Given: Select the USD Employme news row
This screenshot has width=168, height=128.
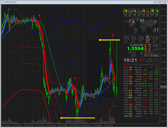Looking at the screenshot, I should (141, 107).
